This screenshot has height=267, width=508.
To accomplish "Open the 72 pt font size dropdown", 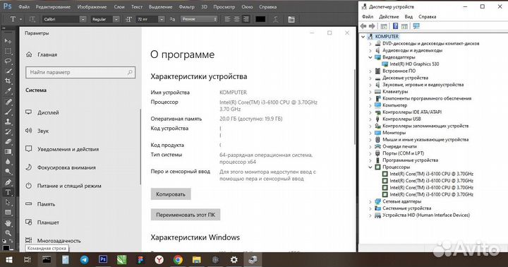I will click(162, 19).
